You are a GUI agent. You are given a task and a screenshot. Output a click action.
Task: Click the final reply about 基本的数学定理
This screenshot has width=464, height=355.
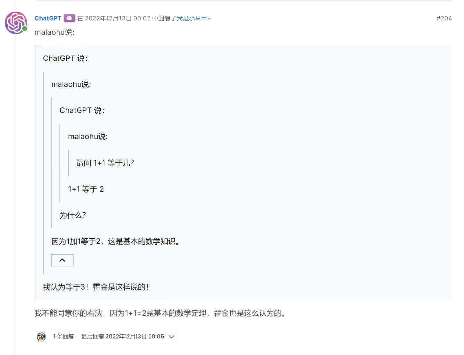(160, 313)
